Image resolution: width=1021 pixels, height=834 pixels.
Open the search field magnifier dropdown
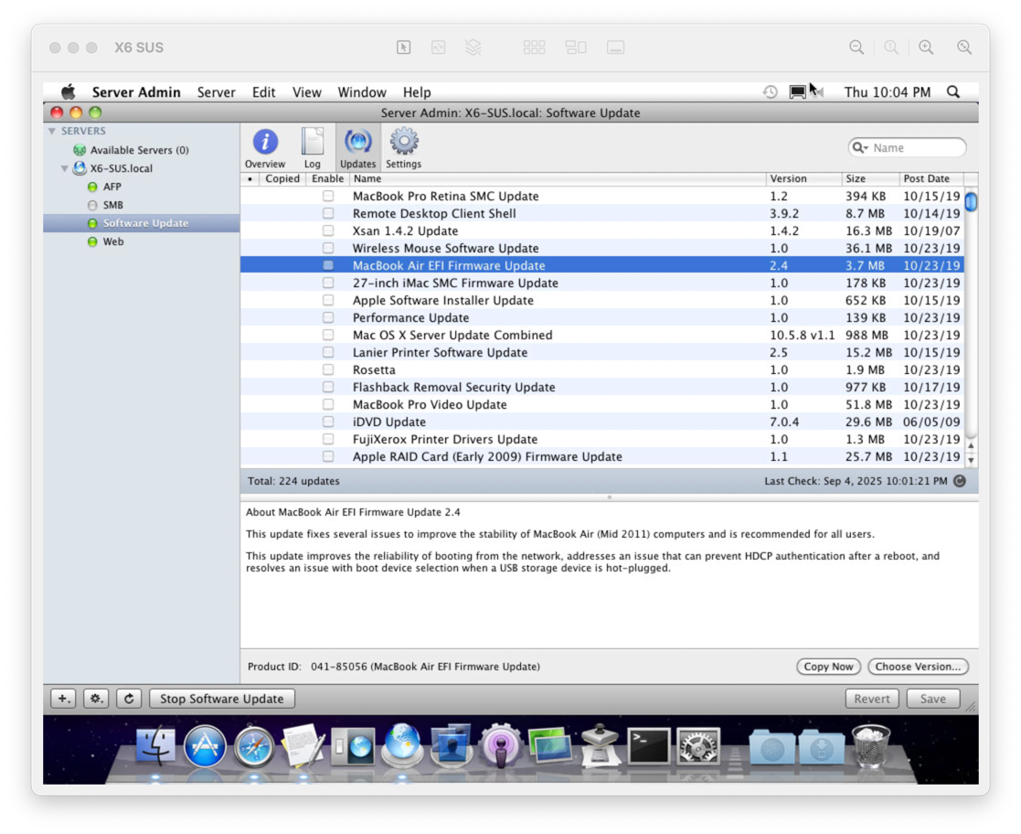point(860,148)
